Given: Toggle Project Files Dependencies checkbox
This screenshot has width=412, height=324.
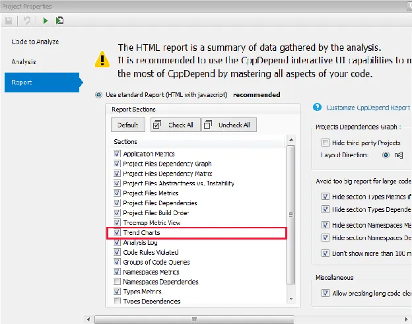Looking at the screenshot, I should (x=117, y=203).
